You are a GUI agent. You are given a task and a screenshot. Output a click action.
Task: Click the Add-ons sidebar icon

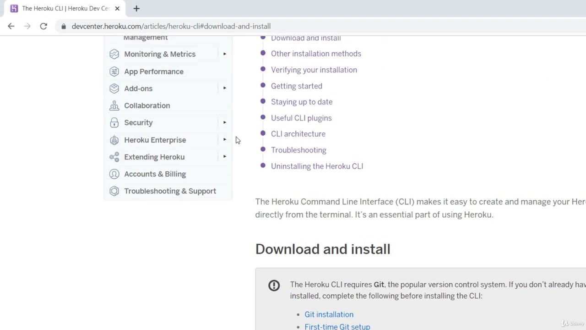click(114, 88)
